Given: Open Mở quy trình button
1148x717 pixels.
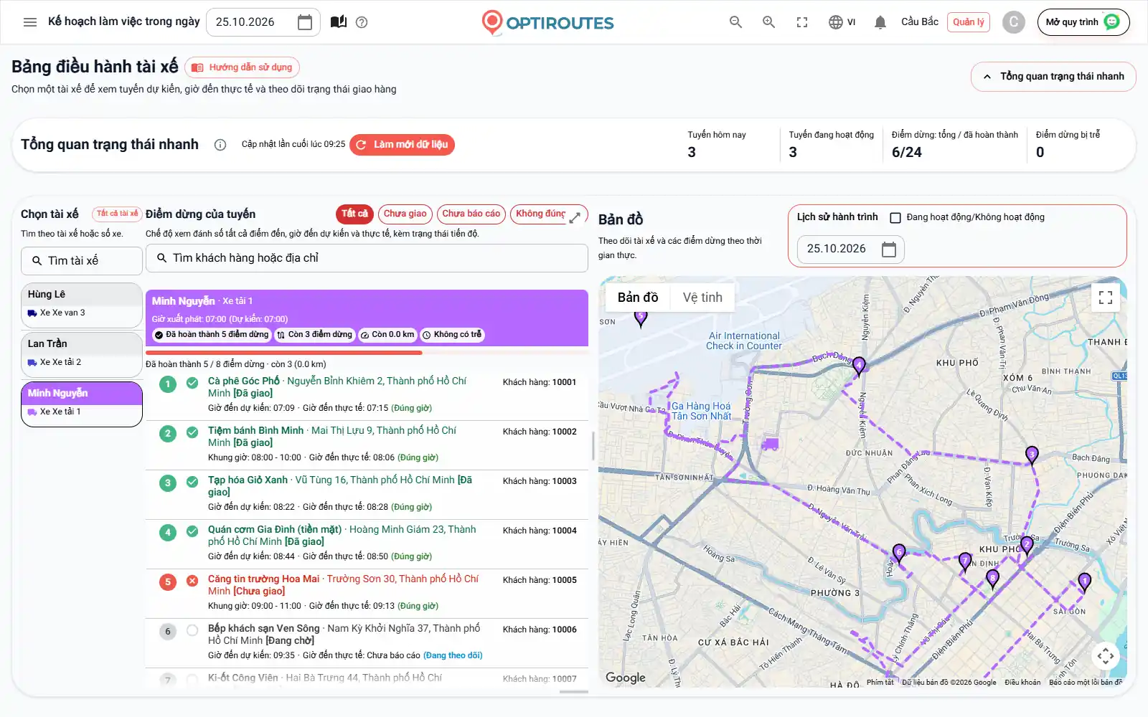Looking at the screenshot, I should coord(1083,22).
